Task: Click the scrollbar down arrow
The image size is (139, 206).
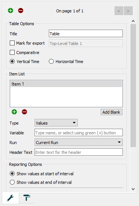Action: 133,189
